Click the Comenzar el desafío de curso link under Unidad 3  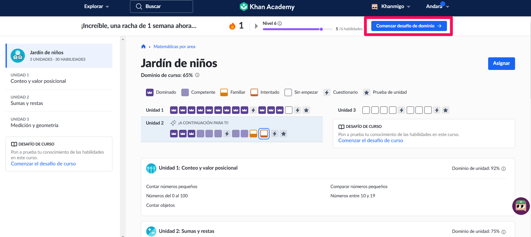371,141
